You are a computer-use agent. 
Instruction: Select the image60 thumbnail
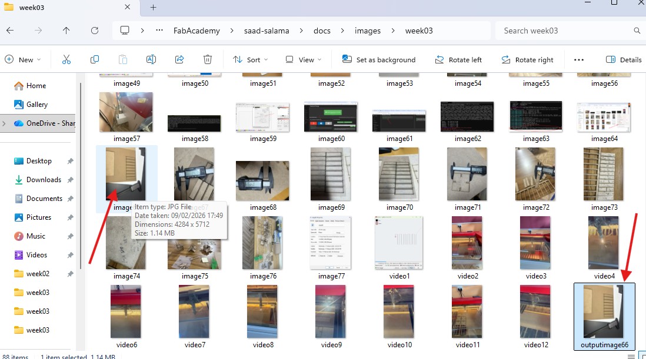(331, 117)
